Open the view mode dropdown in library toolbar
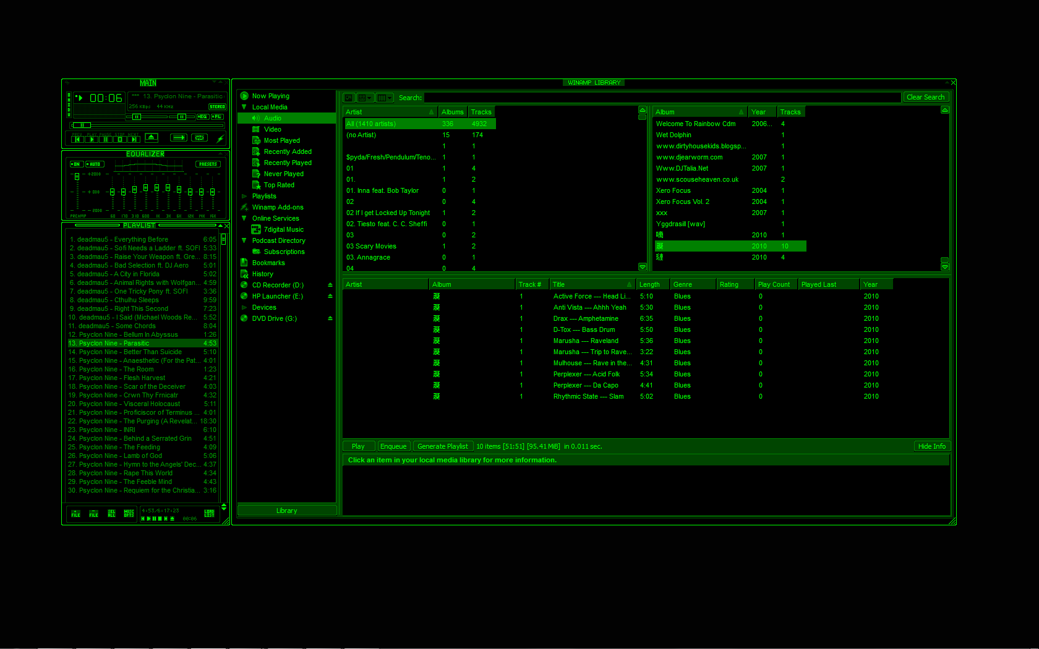Viewport: 1039px width, 649px height. tap(366, 98)
